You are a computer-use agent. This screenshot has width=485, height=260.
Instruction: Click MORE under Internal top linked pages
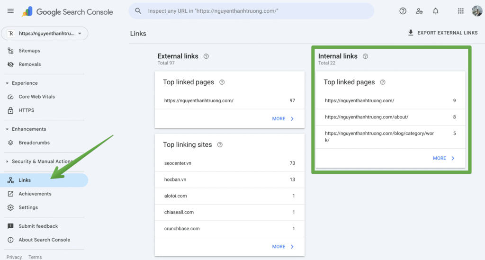(x=444, y=158)
